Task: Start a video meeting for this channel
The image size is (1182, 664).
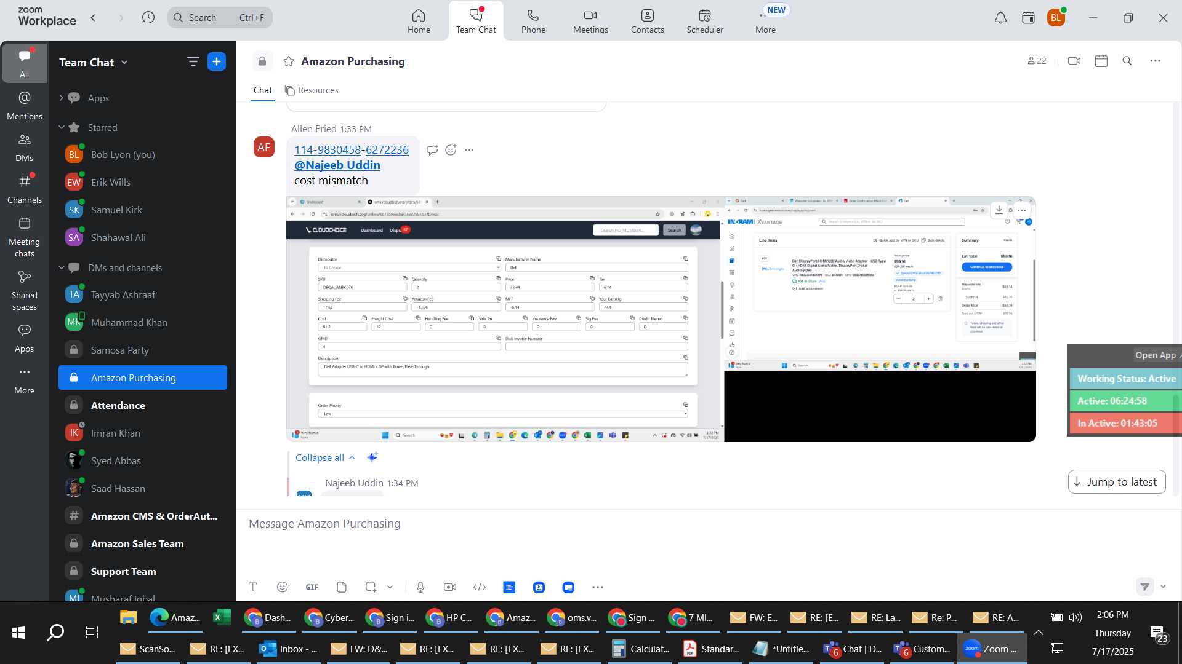Action: [x=1074, y=61]
